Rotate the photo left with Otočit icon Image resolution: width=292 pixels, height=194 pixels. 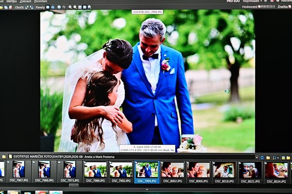pyautogui.click(x=27, y=7)
